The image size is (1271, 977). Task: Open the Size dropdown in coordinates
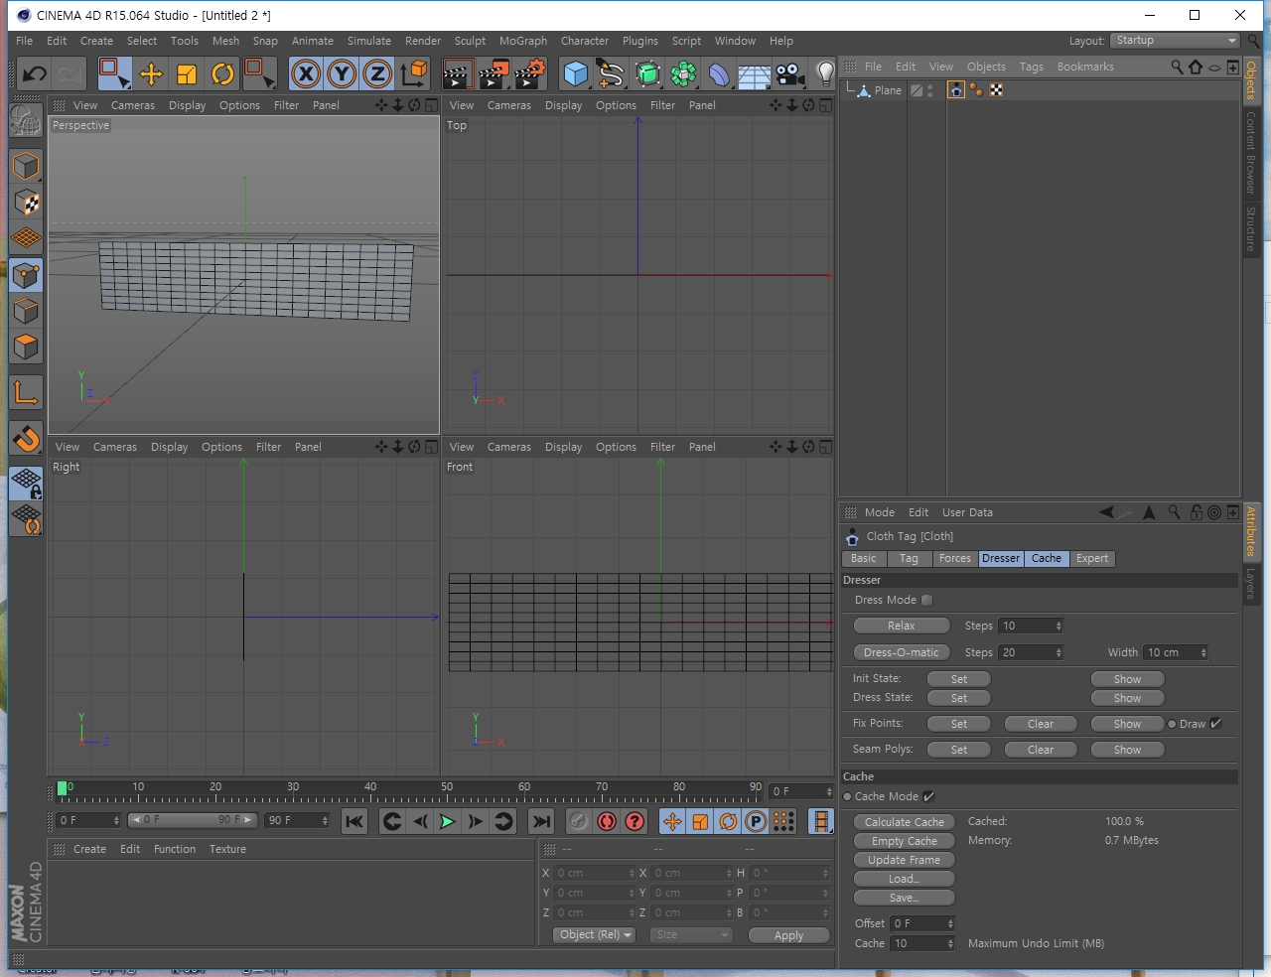pyautogui.click(x=691, y=935)
